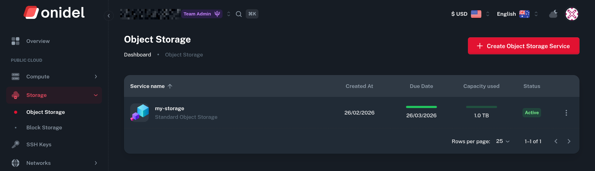This screenshot has height=171, width=595.
Task: Change rows per page from 25
Action: [x=503, y=141]
